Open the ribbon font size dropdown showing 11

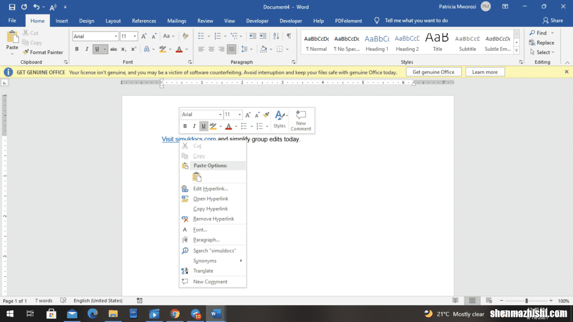point(135,36)
